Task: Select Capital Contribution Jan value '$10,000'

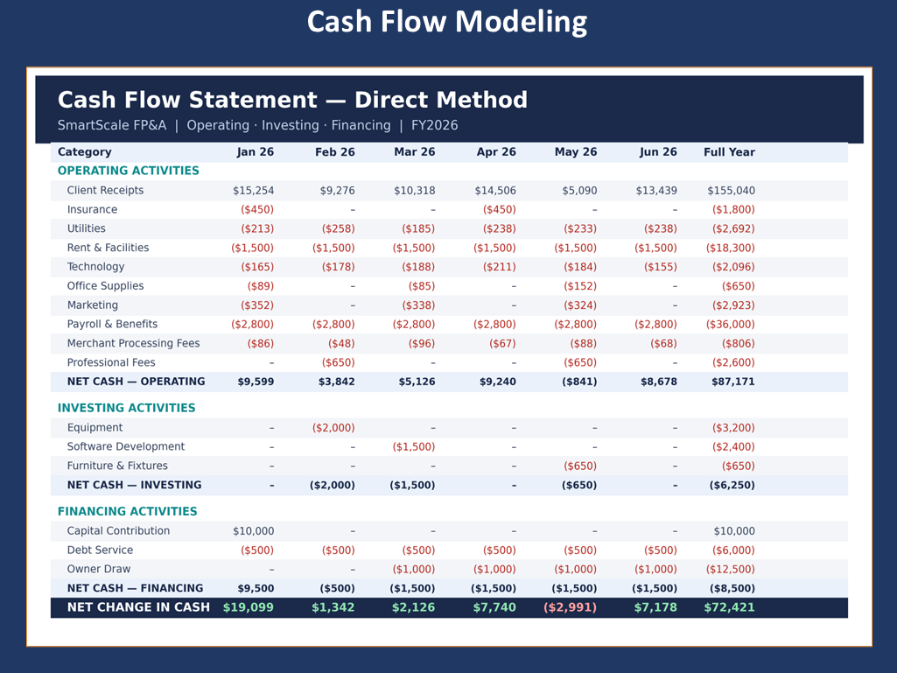Action: coord(254,531)
